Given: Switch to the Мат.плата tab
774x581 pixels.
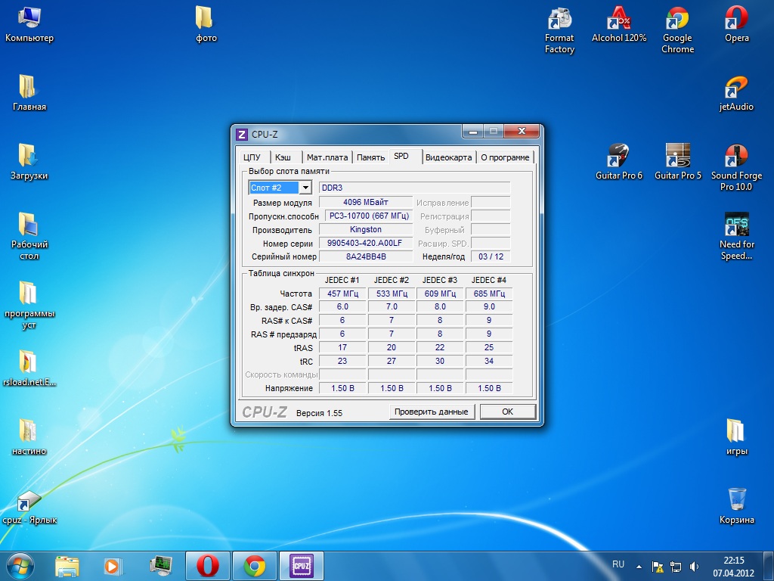Looking at the screenshot, I should coord(327,157).
